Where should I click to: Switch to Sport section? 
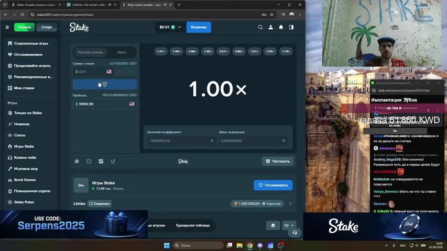[47, 27]
